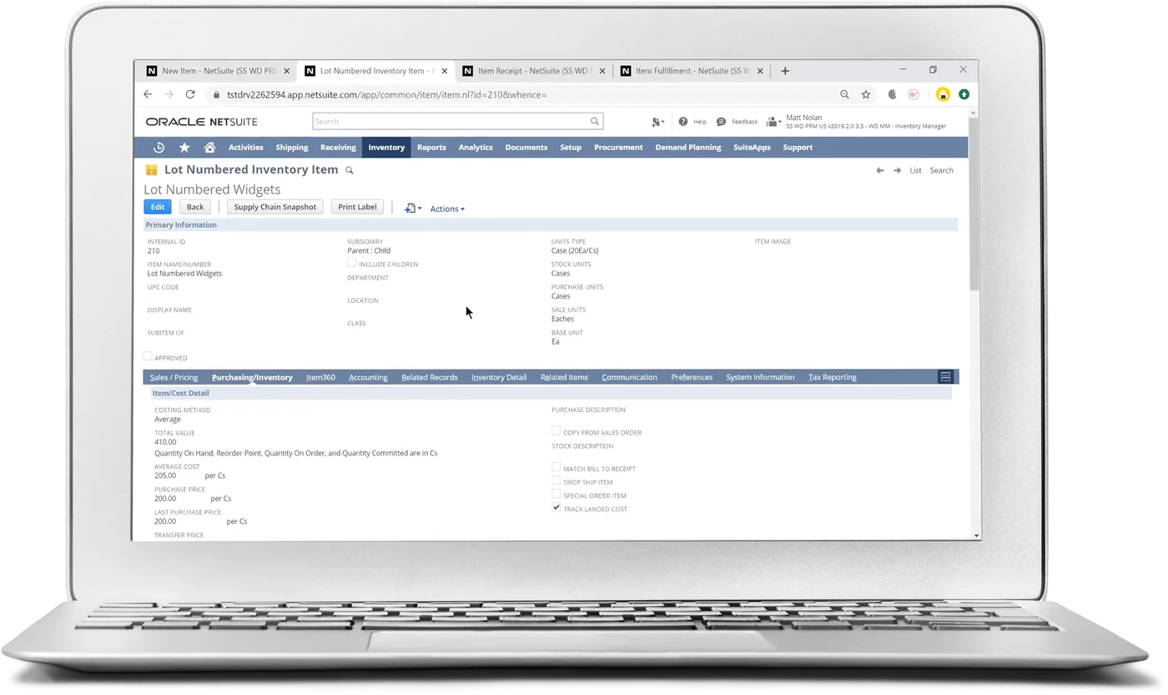The height and width of the screenshot is (695, 1168).
Task: Go to the previous record arrow
Action: click(879, 170)
